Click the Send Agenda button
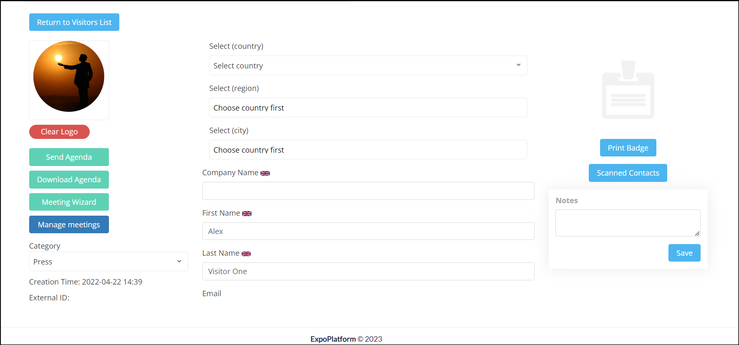 [x=69, y=157]
